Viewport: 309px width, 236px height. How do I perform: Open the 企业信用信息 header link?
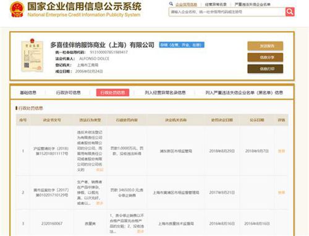[186, 4]
